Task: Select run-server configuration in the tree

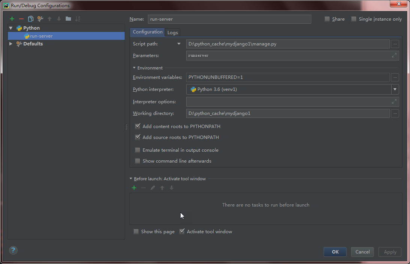Action: tap(41, 36)
